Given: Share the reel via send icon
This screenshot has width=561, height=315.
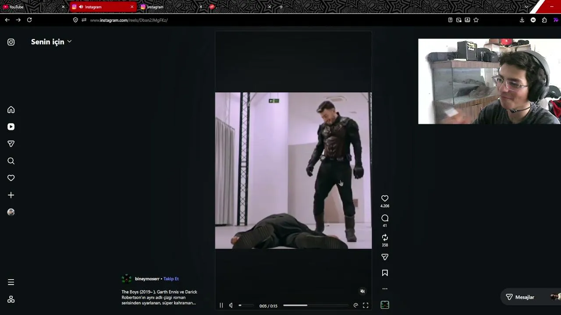Looking at the screenshot, I should point(385,257).
